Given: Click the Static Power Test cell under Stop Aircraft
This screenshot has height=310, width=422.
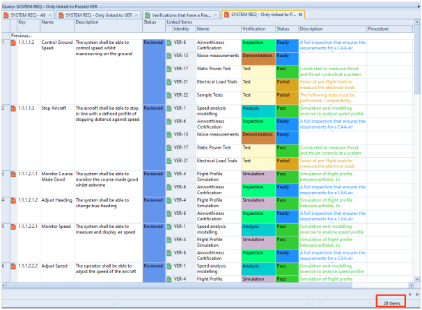Looking at the screenshot, I should [x=218, y=151].
